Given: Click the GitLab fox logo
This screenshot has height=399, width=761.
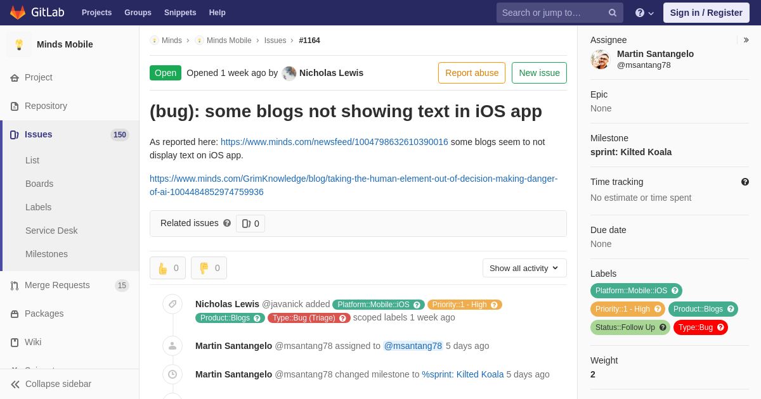Looking at the screenshot, I should click(x=18, y=13).
